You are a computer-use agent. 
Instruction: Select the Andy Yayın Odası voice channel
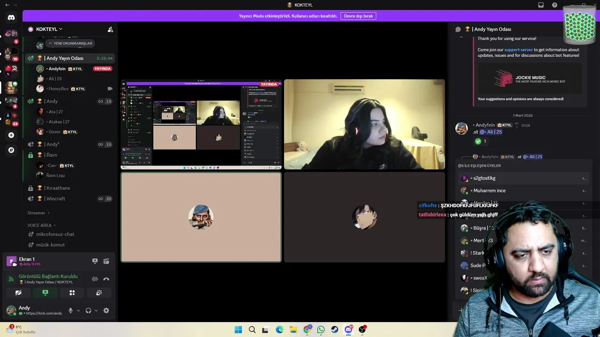click(x=69, y=59)
